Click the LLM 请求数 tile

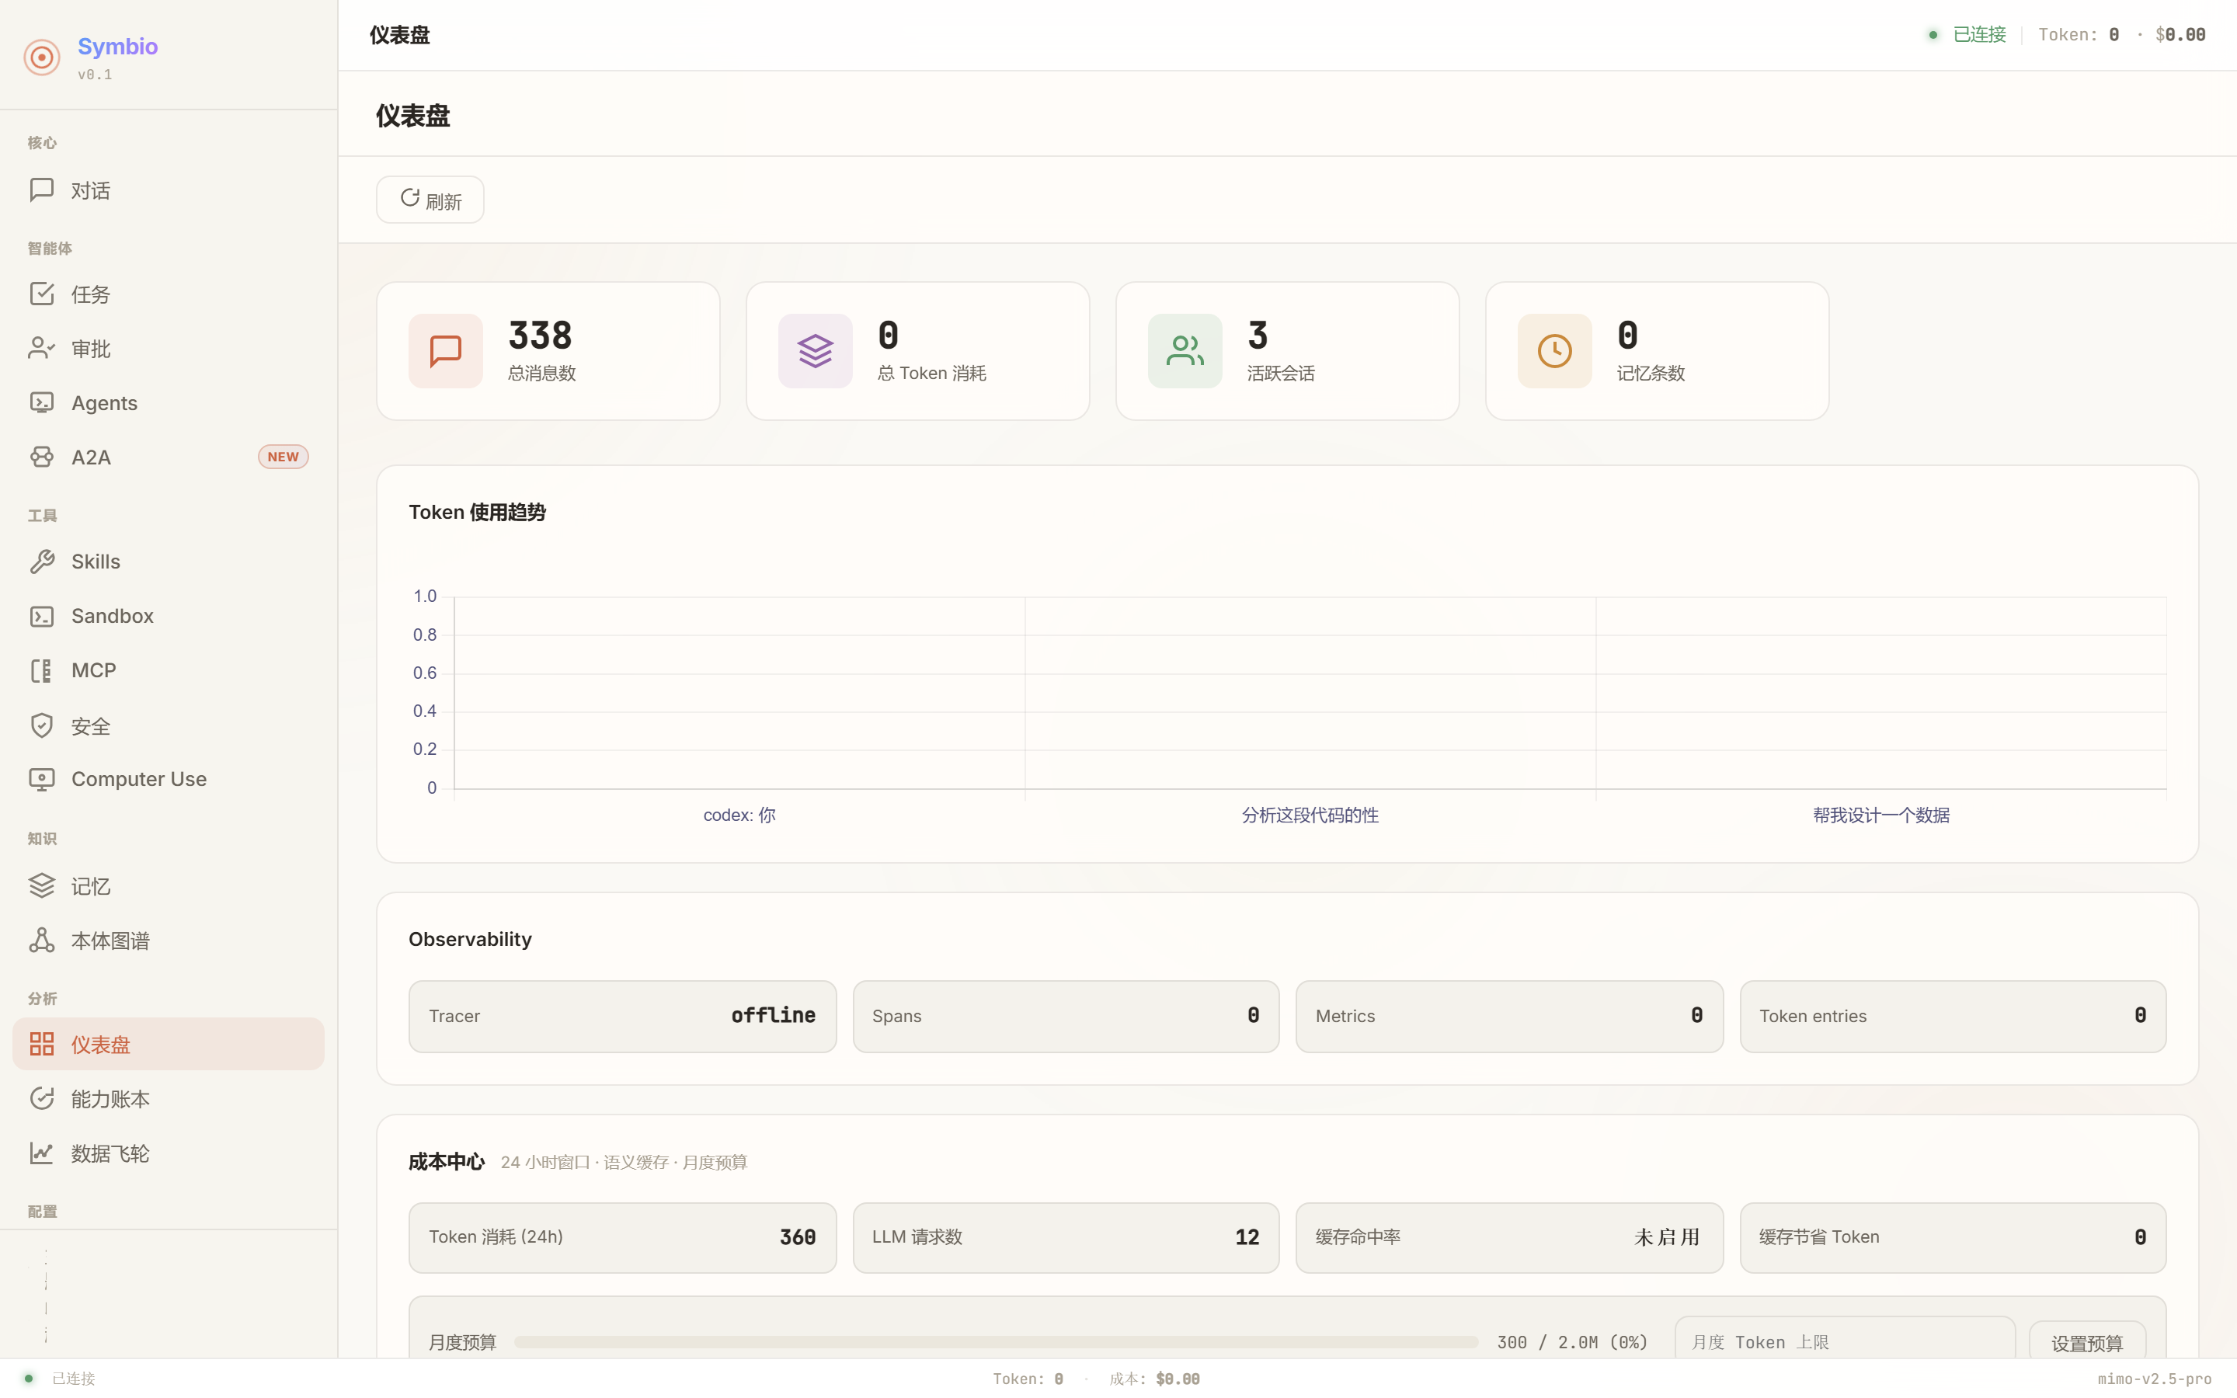pos(1066,1238)
